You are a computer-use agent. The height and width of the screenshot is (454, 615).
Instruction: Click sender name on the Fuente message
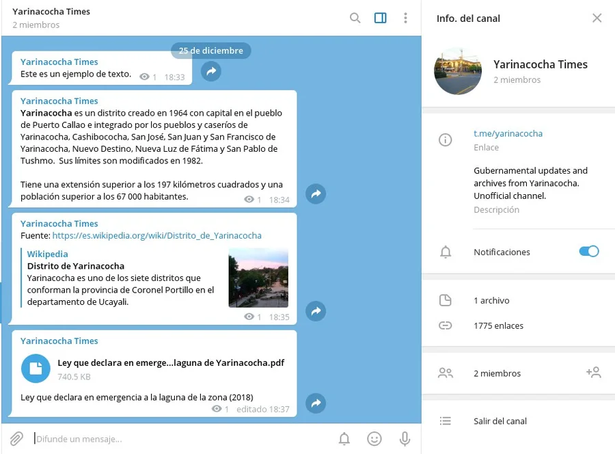point(59,224)
